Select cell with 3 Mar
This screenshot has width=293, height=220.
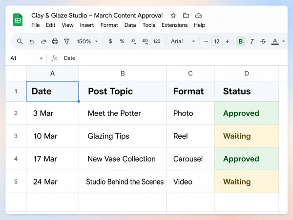point(53,113)
